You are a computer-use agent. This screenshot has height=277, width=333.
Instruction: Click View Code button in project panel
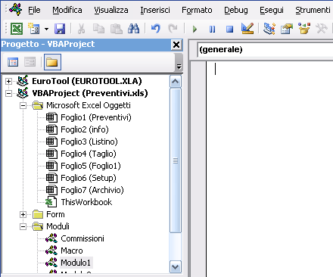13,62
